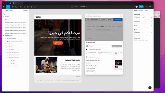Click the Whitespace link
Screen dimensions: 165x93
pos(110,53)
